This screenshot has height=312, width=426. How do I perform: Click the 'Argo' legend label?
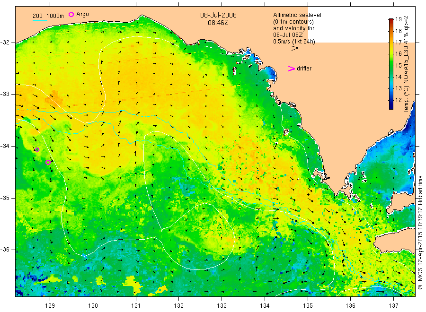click(x=82, y=14)
